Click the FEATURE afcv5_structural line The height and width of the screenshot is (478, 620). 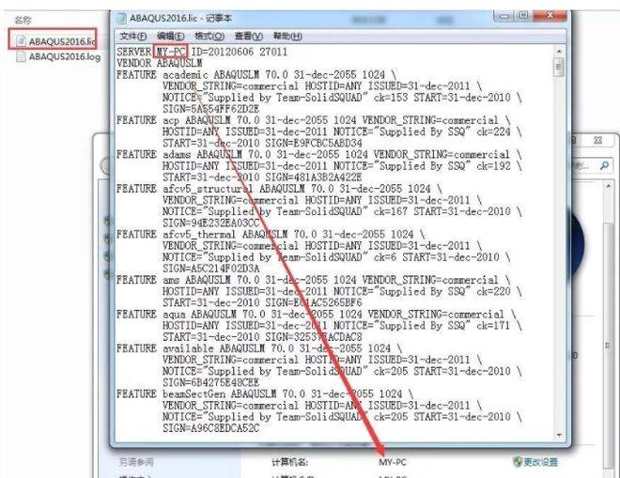(279, 189)
